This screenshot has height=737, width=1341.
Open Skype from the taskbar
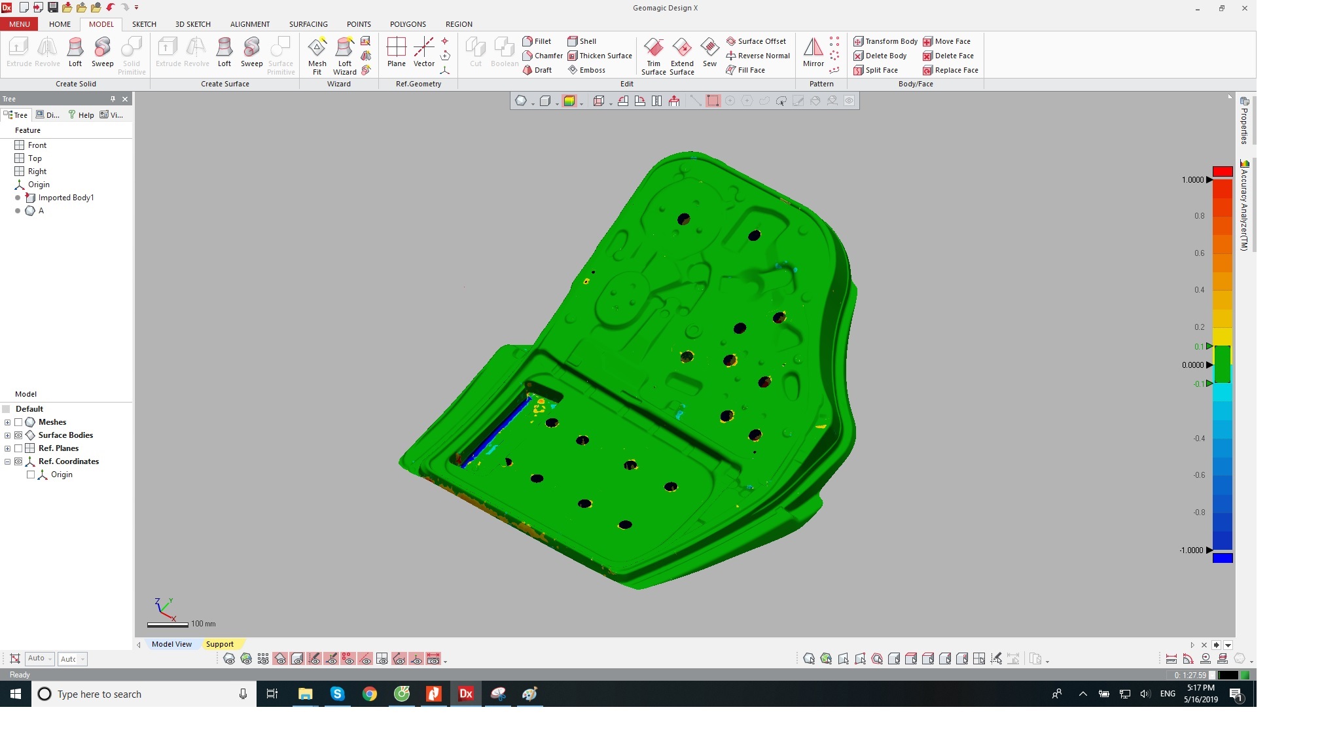(x=337, y=694)
